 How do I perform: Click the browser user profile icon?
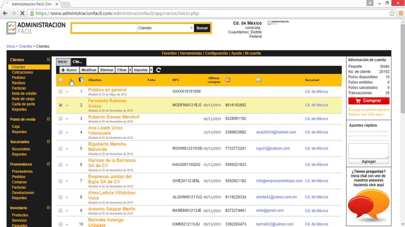[370, 3]
